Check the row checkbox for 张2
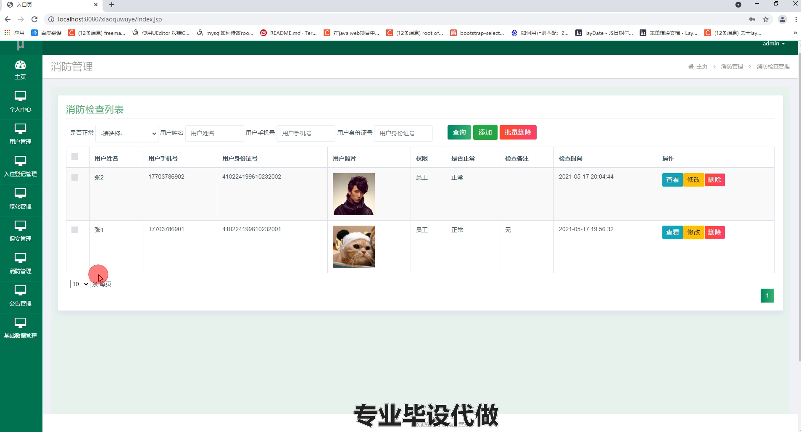801x432 pixels. pyautogui.click(x=75, y=177)
